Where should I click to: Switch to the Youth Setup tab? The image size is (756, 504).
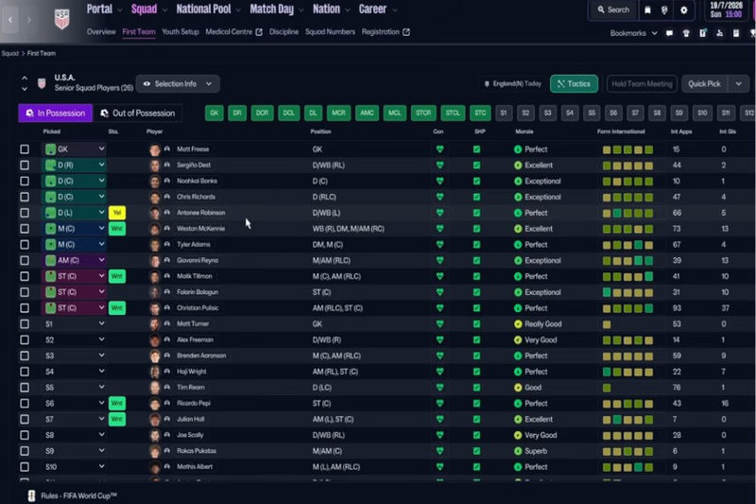pyautogui.click(x=180, y=32)
